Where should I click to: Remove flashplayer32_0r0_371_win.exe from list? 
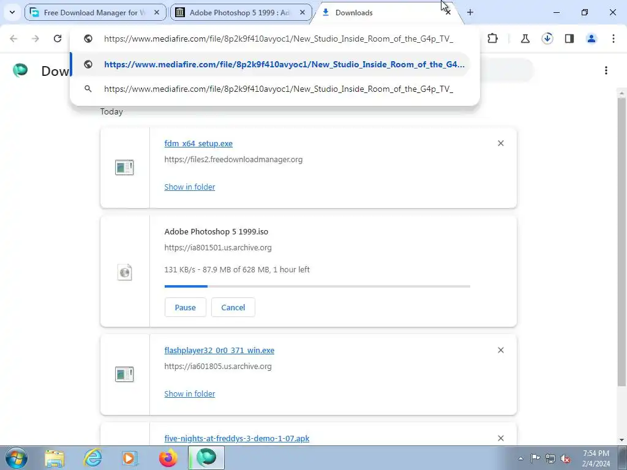501,350
